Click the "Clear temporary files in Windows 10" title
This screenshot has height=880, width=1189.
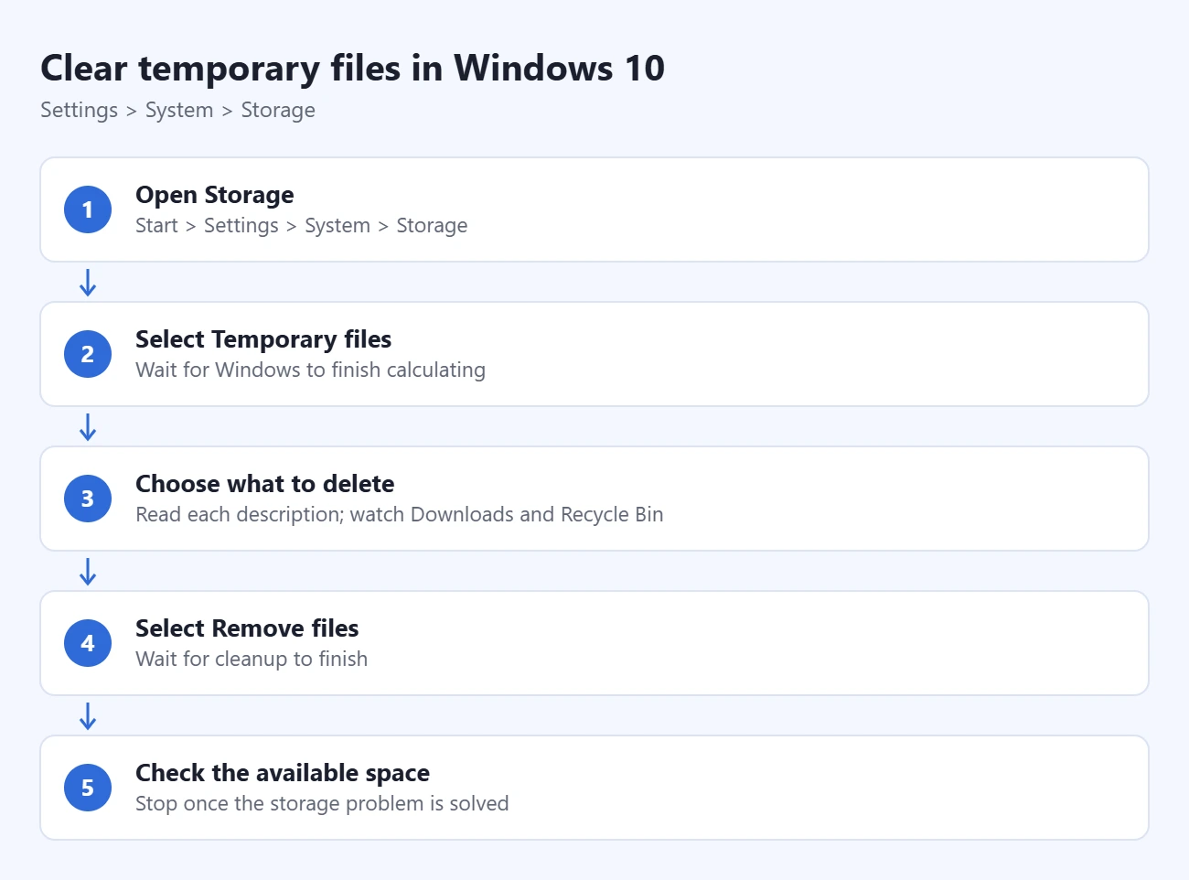pos(352,69)
